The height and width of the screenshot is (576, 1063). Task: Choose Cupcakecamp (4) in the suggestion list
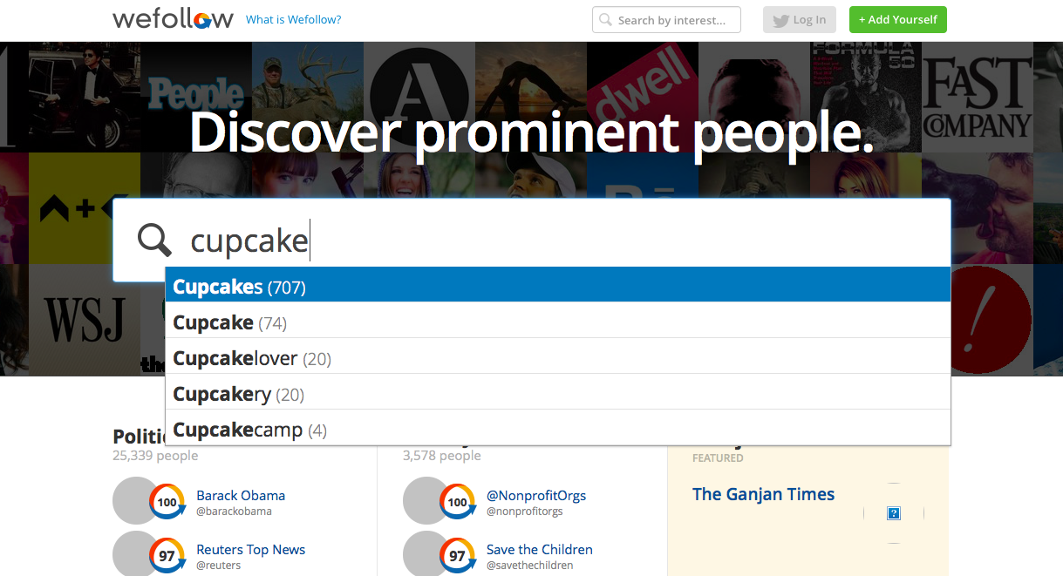click(x=558, y=429)
